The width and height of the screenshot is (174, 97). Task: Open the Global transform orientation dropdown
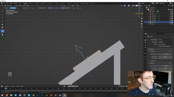point(64,5)
